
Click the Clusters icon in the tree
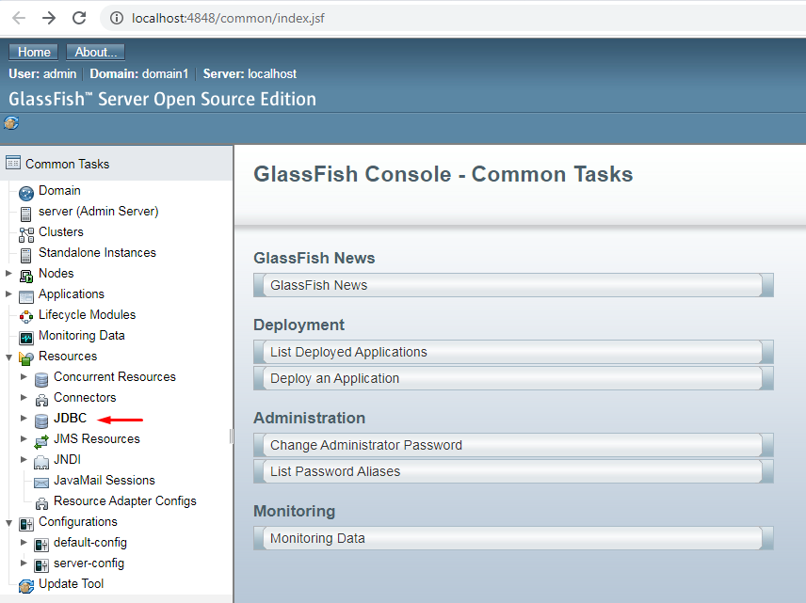point(24,231)
